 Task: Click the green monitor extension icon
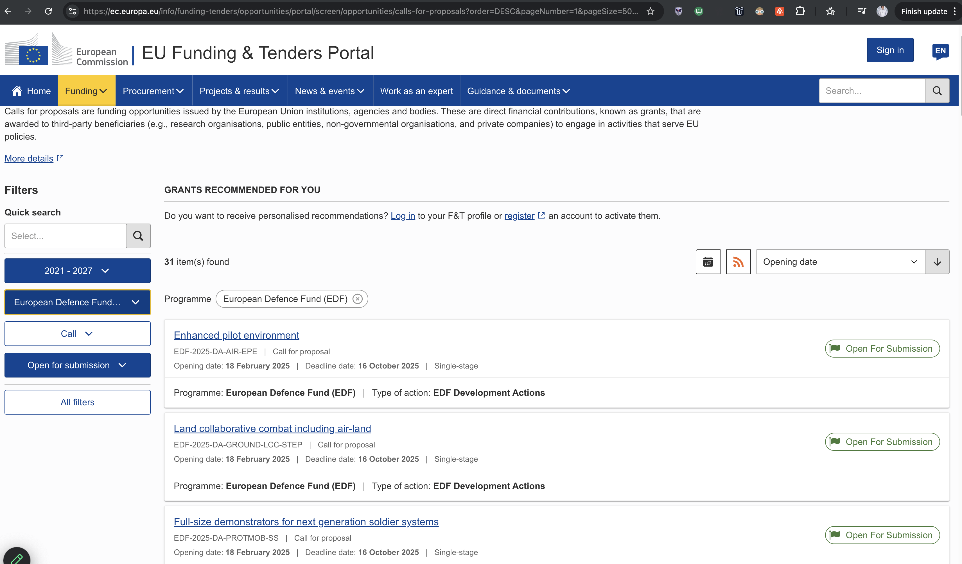699,11
